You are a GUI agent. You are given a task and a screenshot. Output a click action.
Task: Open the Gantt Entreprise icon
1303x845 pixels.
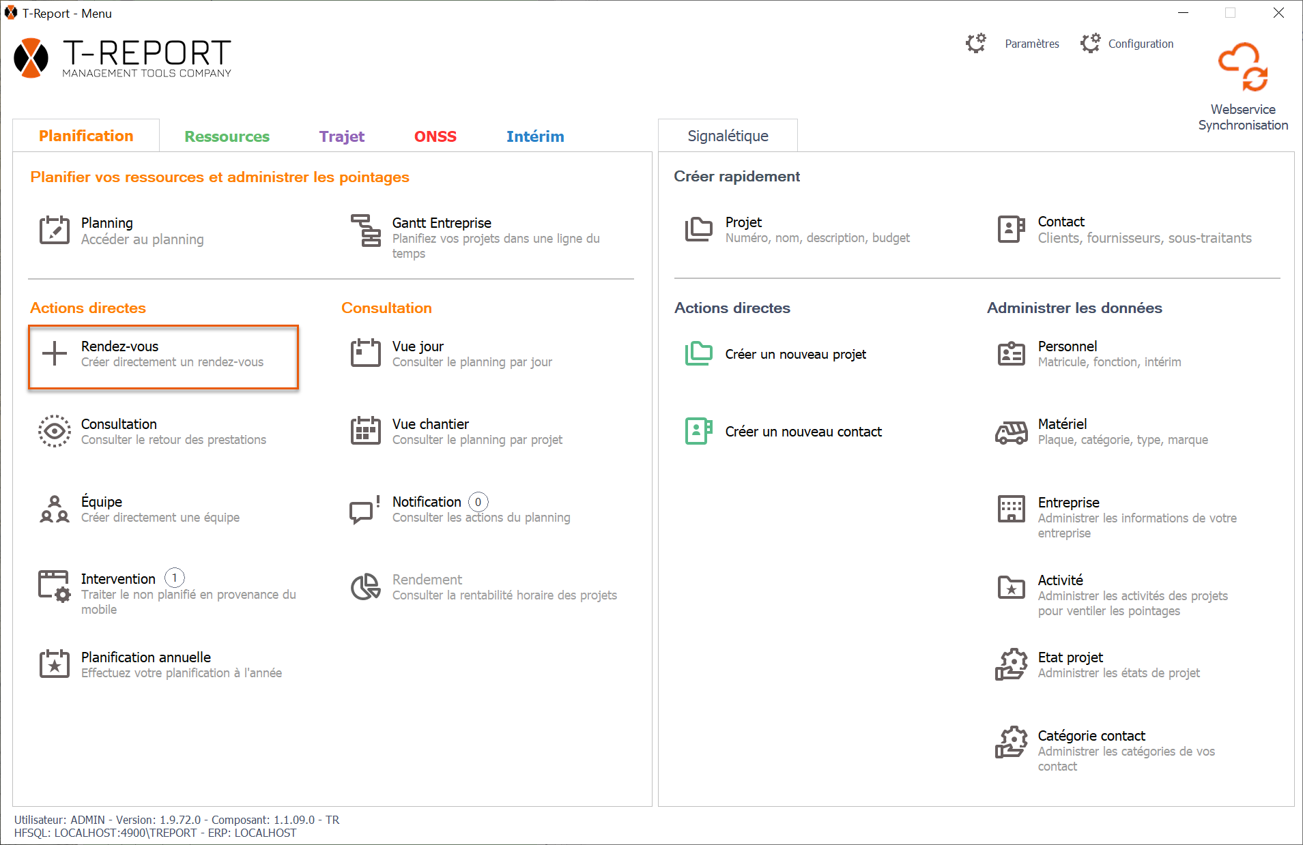tap(366, 231)
